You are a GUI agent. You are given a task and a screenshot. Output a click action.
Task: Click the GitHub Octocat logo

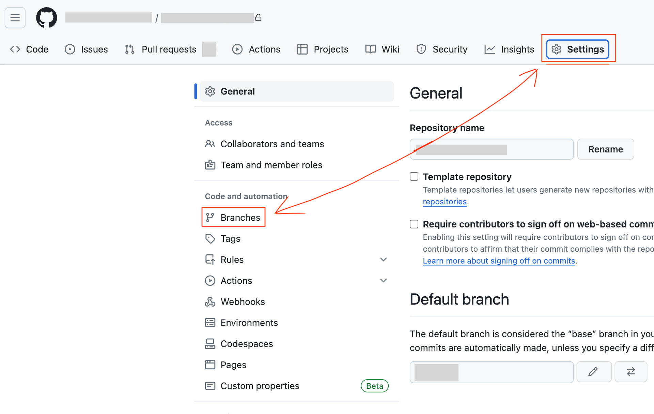click(x=47, y=17)
